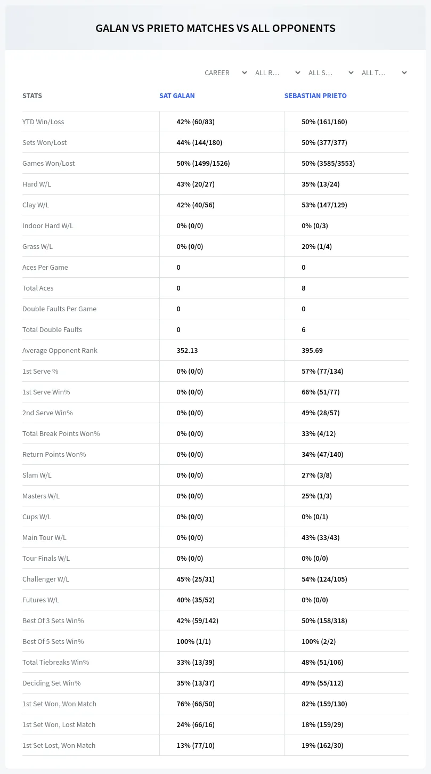Open Sebastian Prieto player link
Screen dimensions: 431x774
coord(315,96)
